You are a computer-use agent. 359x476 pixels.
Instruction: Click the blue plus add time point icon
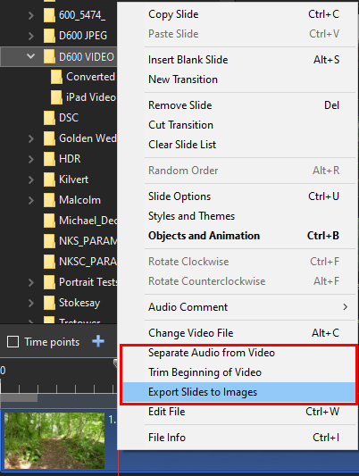pos(98,341)
